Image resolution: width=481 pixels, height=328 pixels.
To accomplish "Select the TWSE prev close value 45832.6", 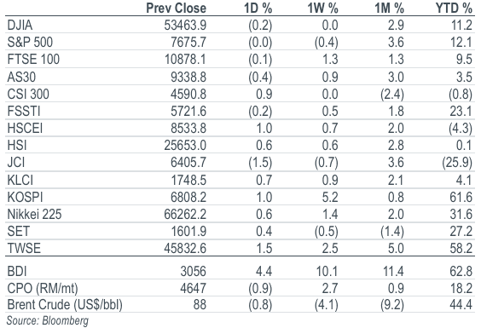I will coord(185,248).
